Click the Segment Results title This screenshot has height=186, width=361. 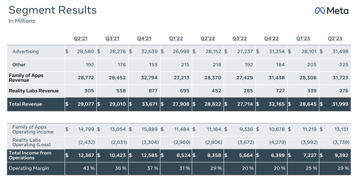coord(53,10)
